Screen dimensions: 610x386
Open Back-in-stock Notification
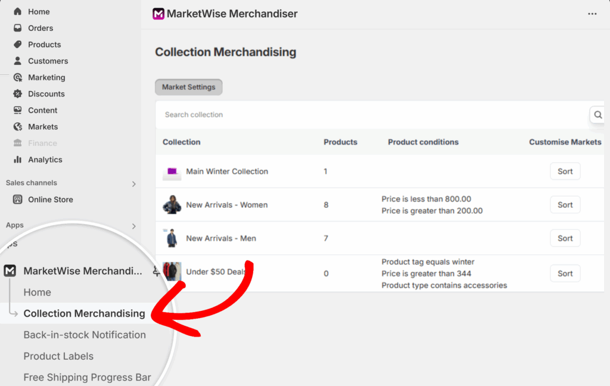click(x=85, y=335)
